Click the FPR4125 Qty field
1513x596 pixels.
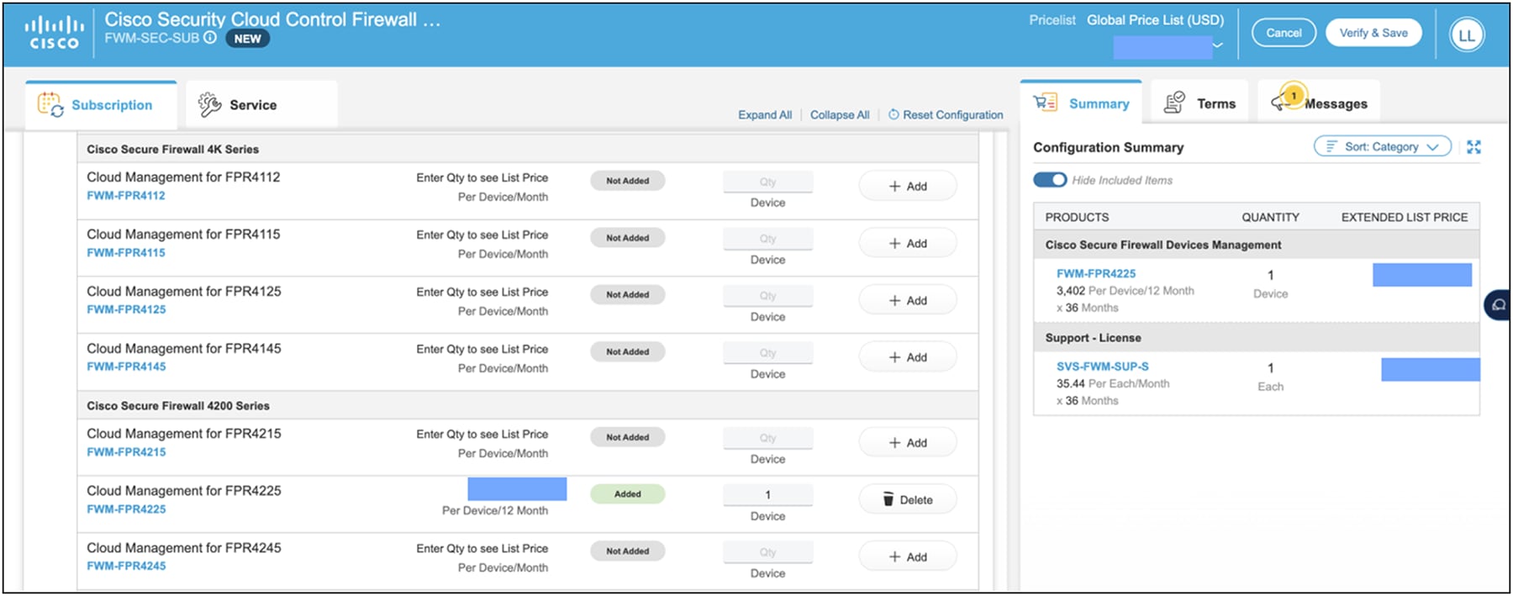click(x=767, y=296)
